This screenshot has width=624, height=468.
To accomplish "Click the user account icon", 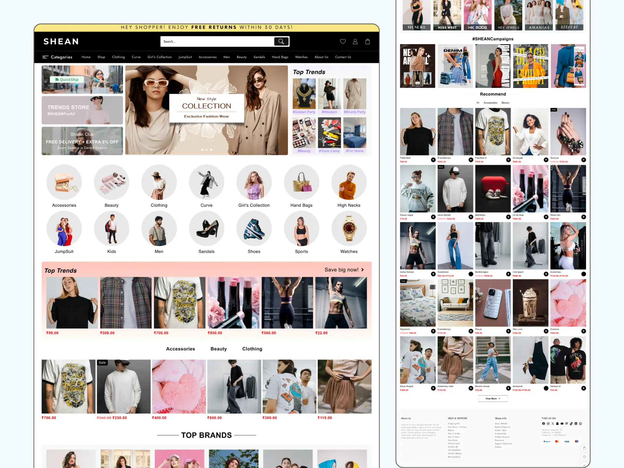I will pyautogui.click(x=355, y=41).
